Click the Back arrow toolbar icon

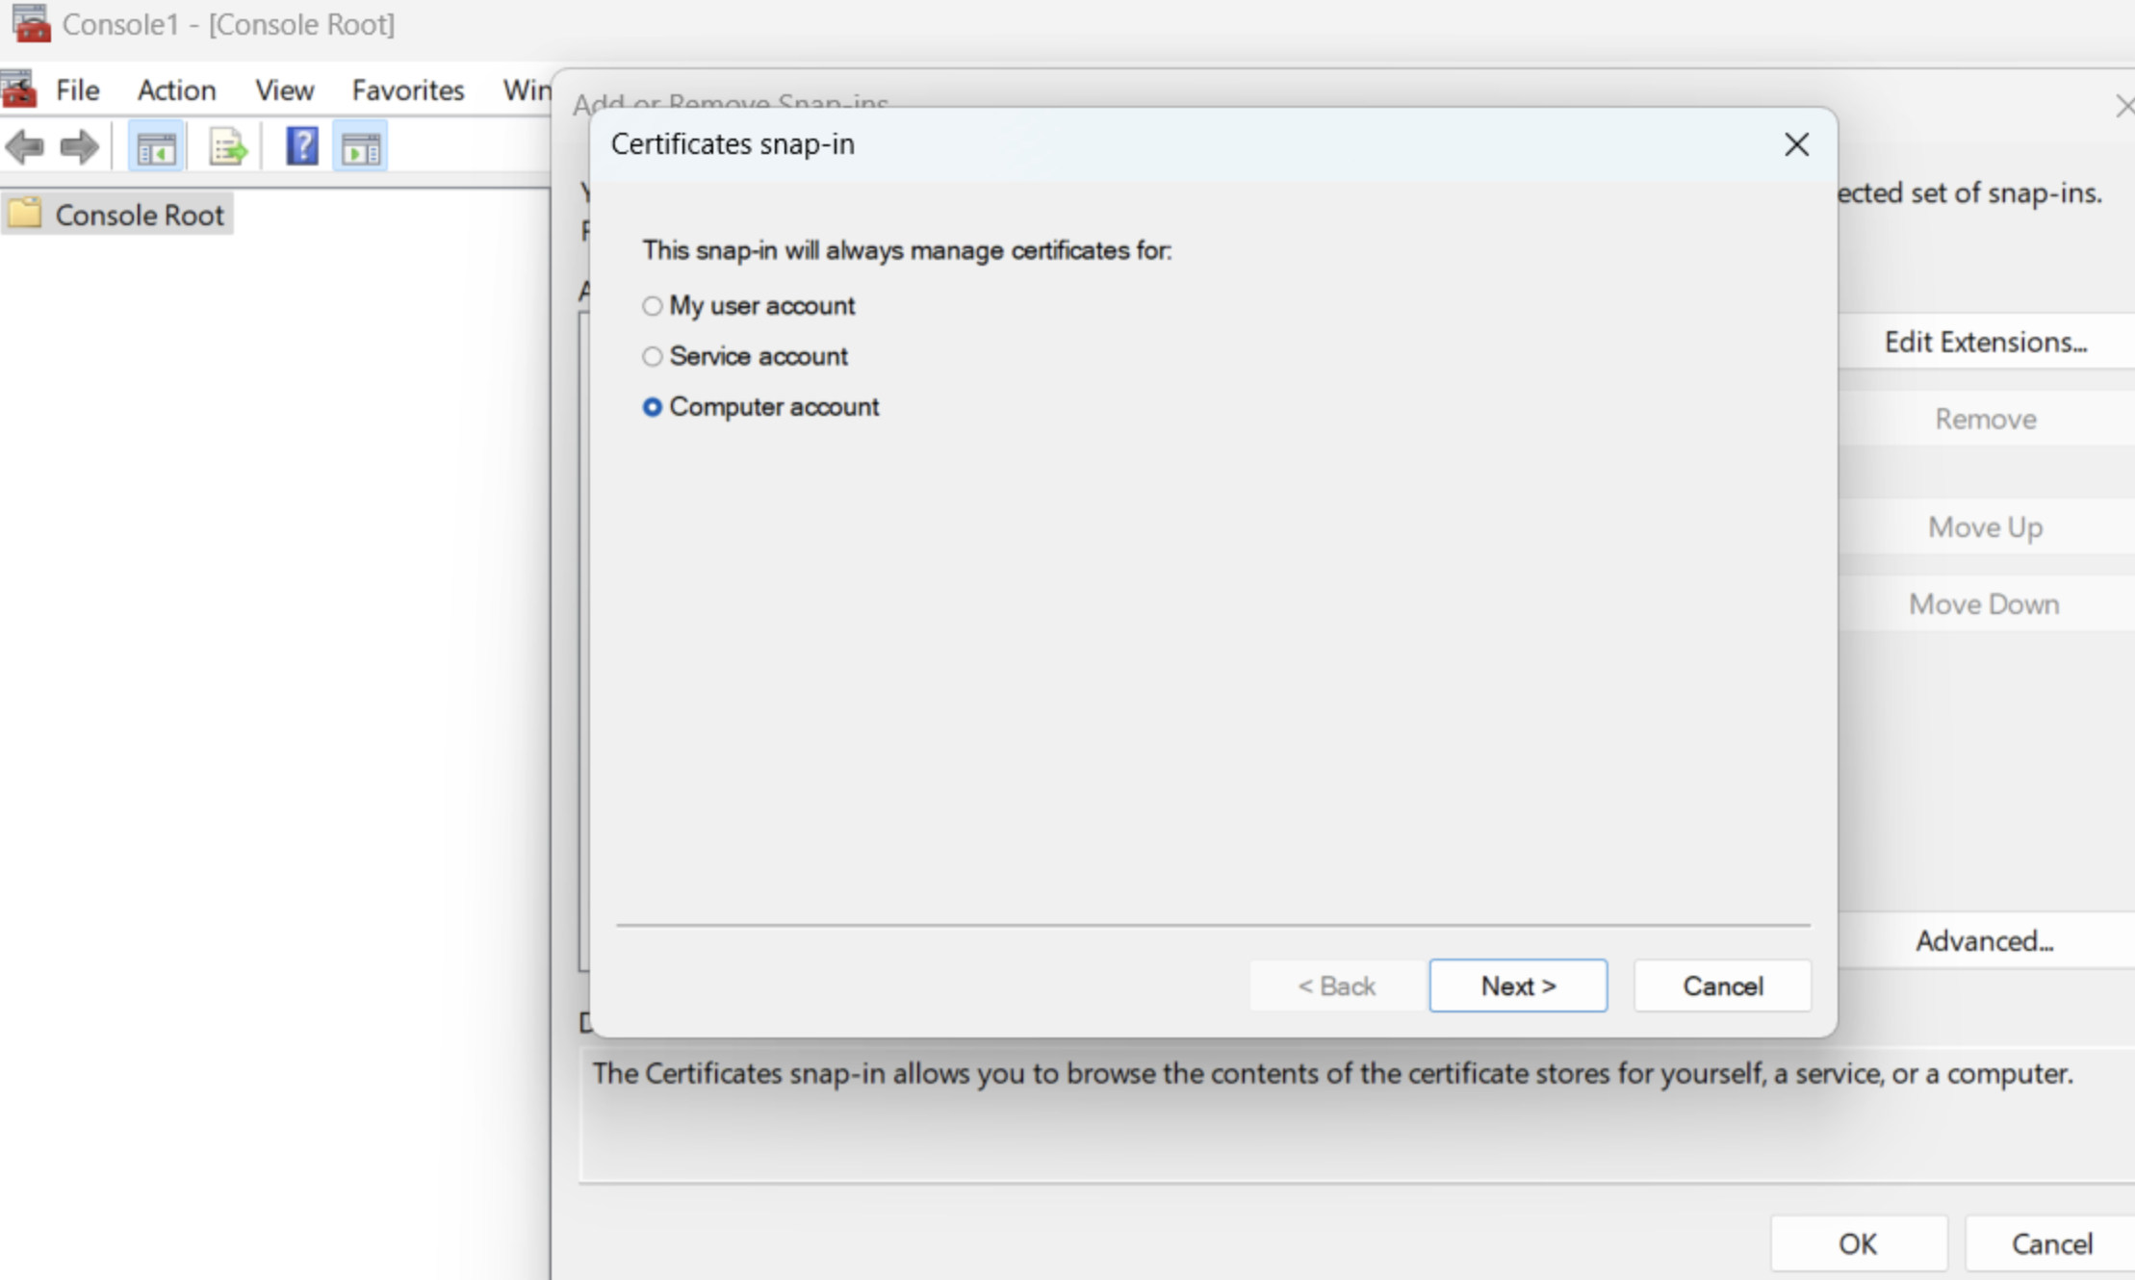tap(25, 147)
